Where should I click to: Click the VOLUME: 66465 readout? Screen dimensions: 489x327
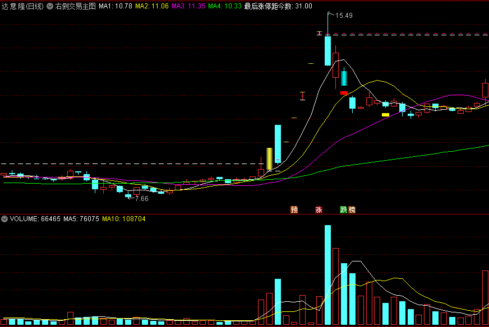click(35, 219)
